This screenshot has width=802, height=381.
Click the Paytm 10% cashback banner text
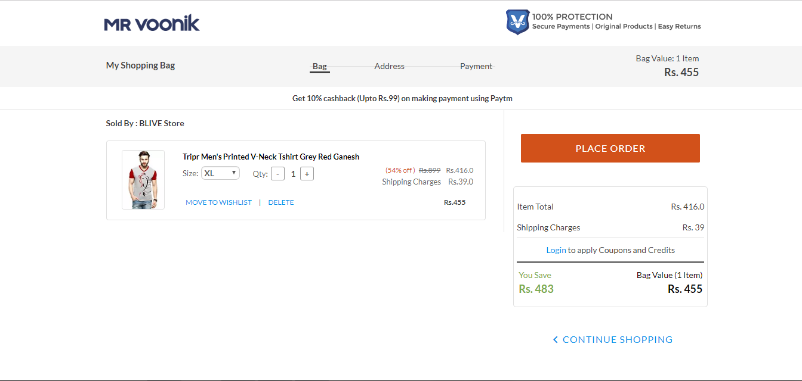pos(402,98)
